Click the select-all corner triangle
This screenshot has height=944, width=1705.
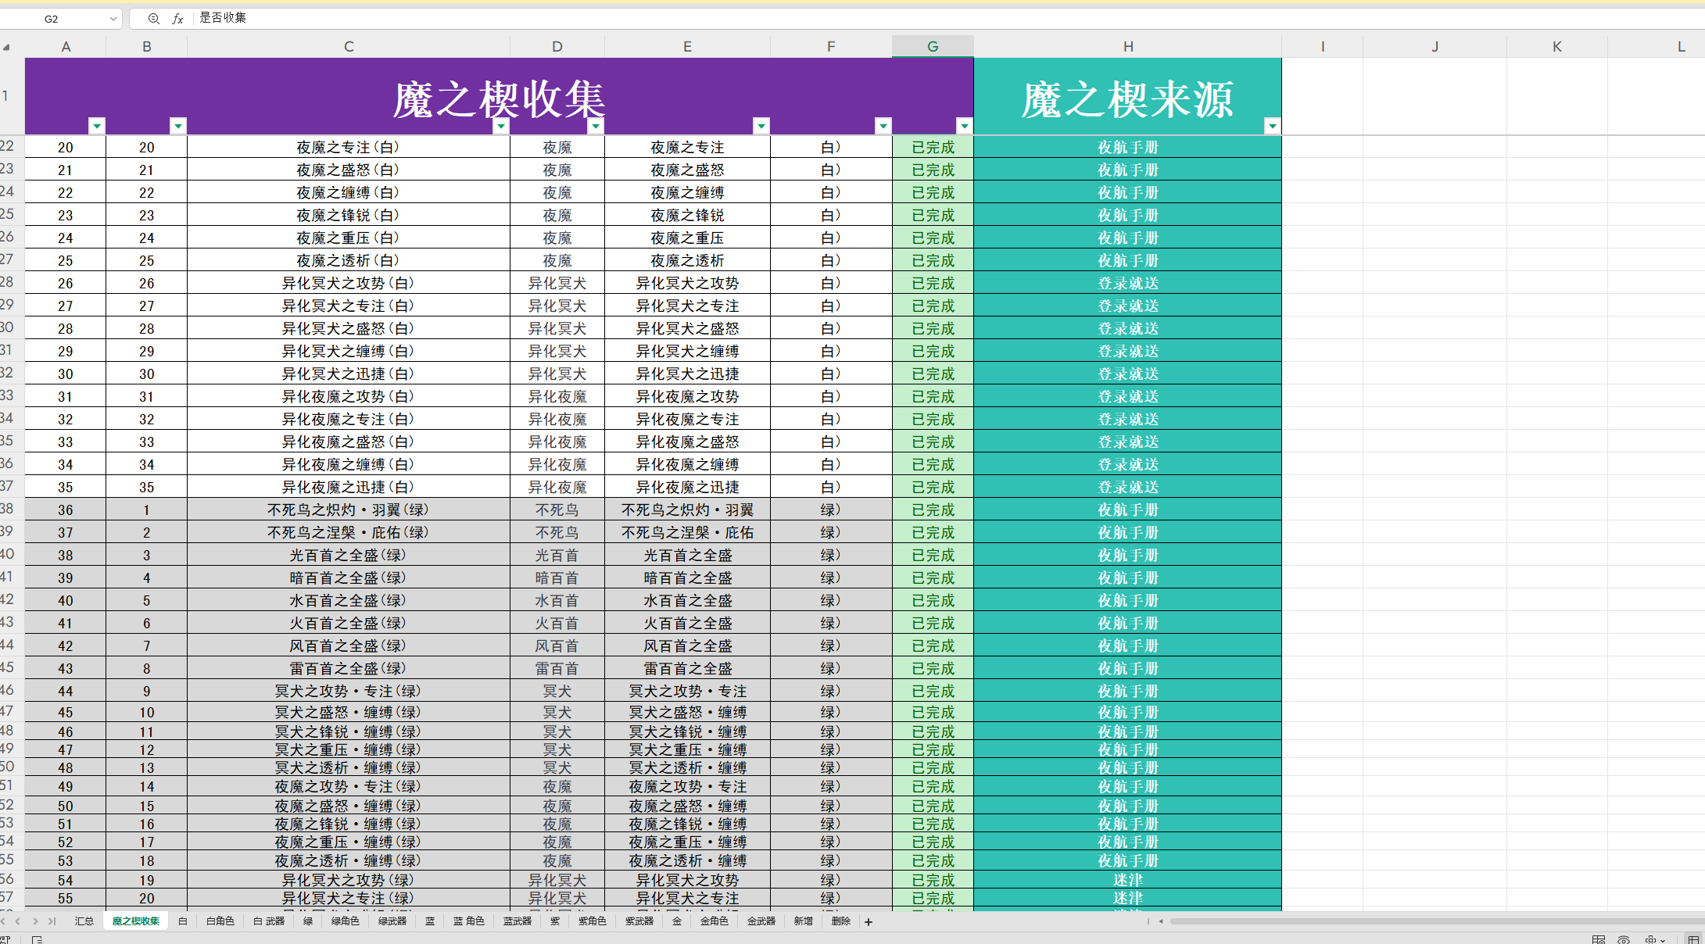click(6, 47)
